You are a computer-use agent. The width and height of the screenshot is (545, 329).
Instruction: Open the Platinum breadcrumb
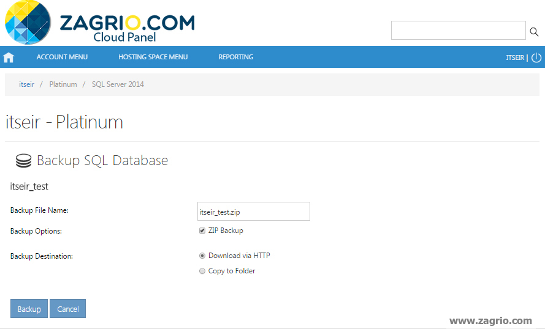coord(63,84)
